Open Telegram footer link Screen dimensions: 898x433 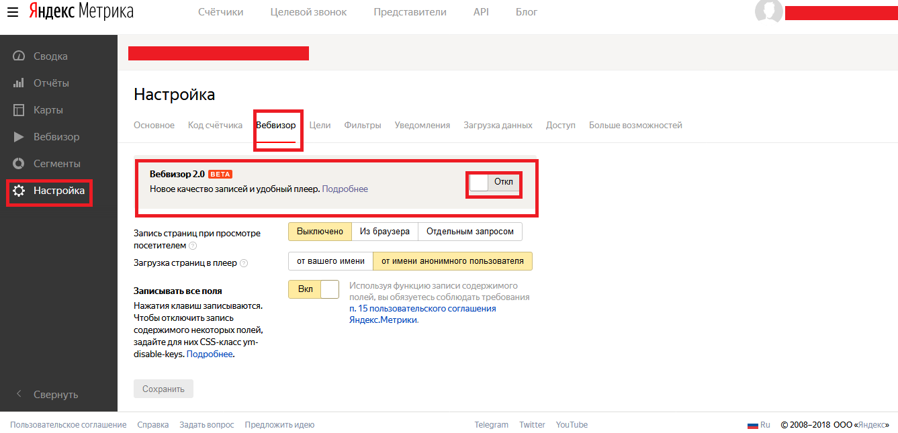(492, 425)
